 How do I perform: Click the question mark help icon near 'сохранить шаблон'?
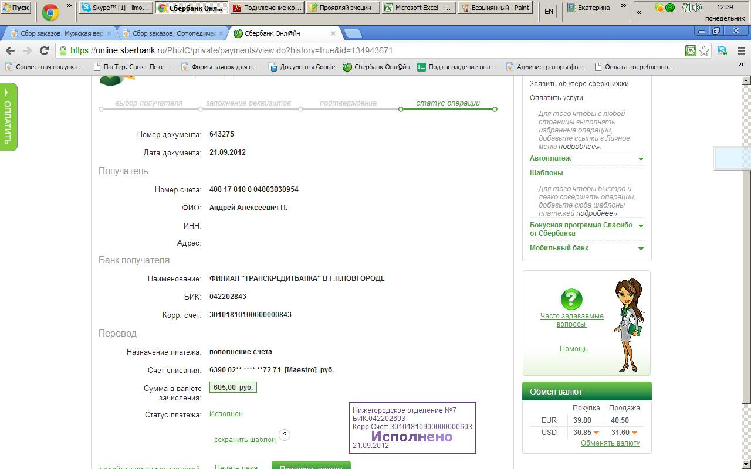tap(285, 435)
